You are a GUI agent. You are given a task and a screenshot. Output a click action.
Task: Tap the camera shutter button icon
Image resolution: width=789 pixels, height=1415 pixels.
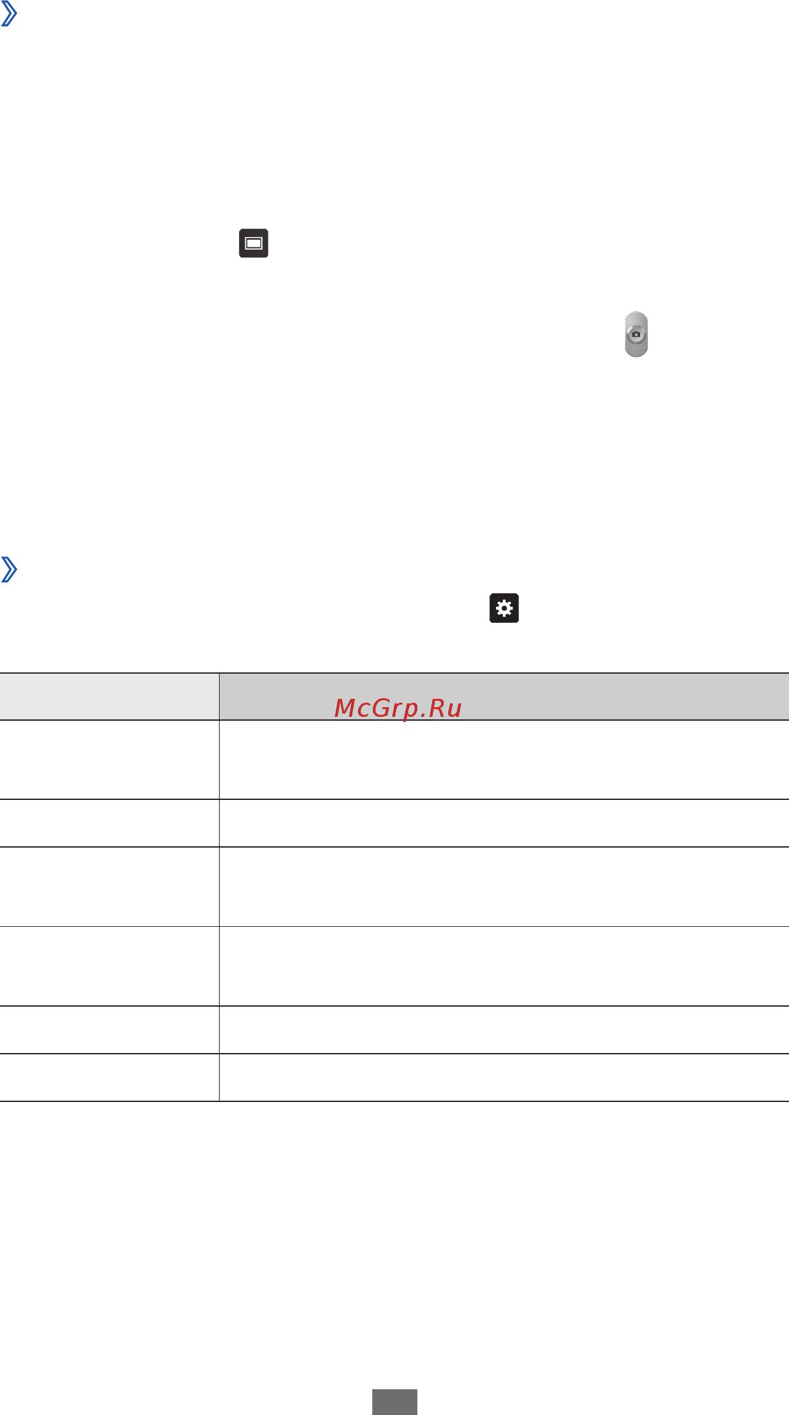(636, 334)
